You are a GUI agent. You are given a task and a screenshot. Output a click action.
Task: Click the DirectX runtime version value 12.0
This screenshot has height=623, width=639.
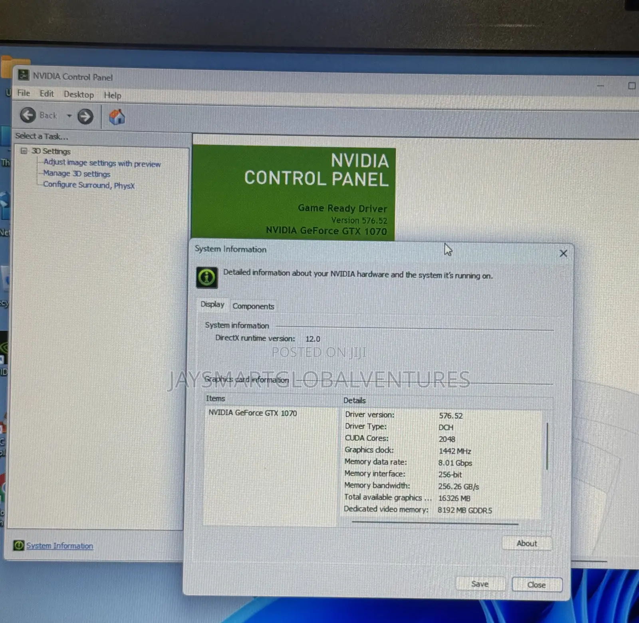pyautogui.click(x=313, y=339)
